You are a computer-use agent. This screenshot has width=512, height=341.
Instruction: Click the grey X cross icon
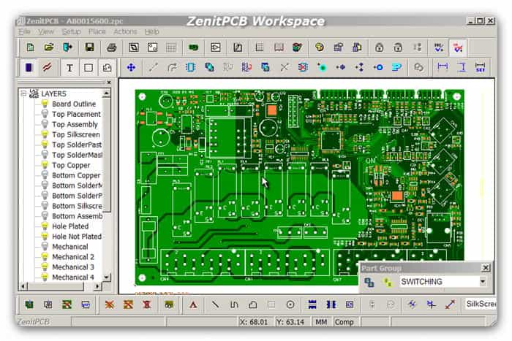285,67
